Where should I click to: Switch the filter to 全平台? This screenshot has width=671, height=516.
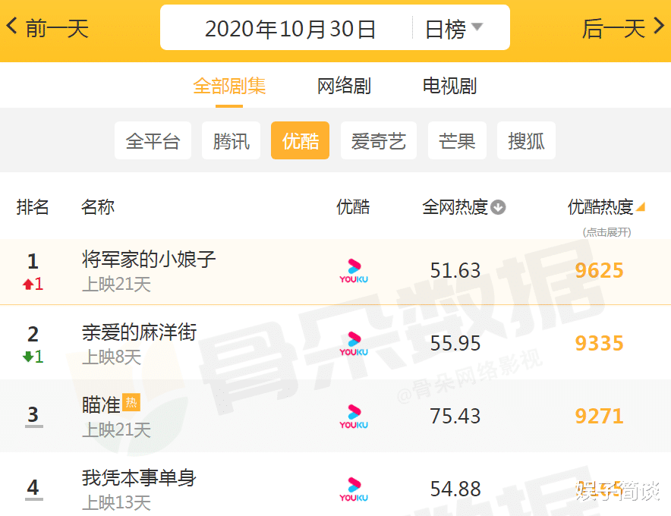(153, 140)
